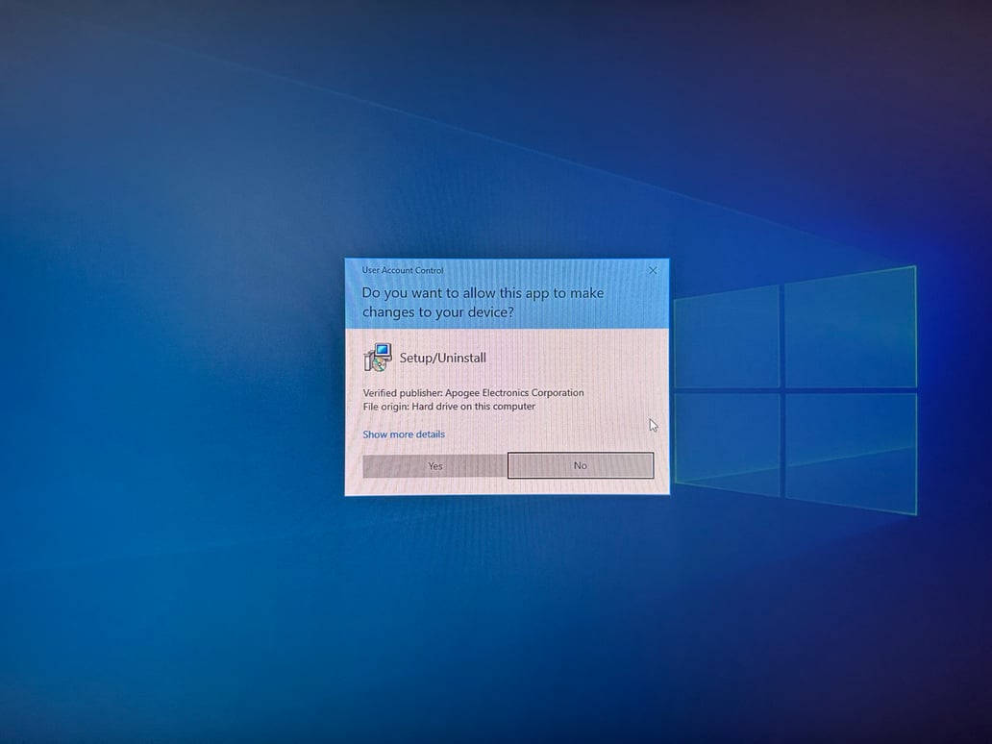Click the space below Show more details

click(x=433, y=447)
